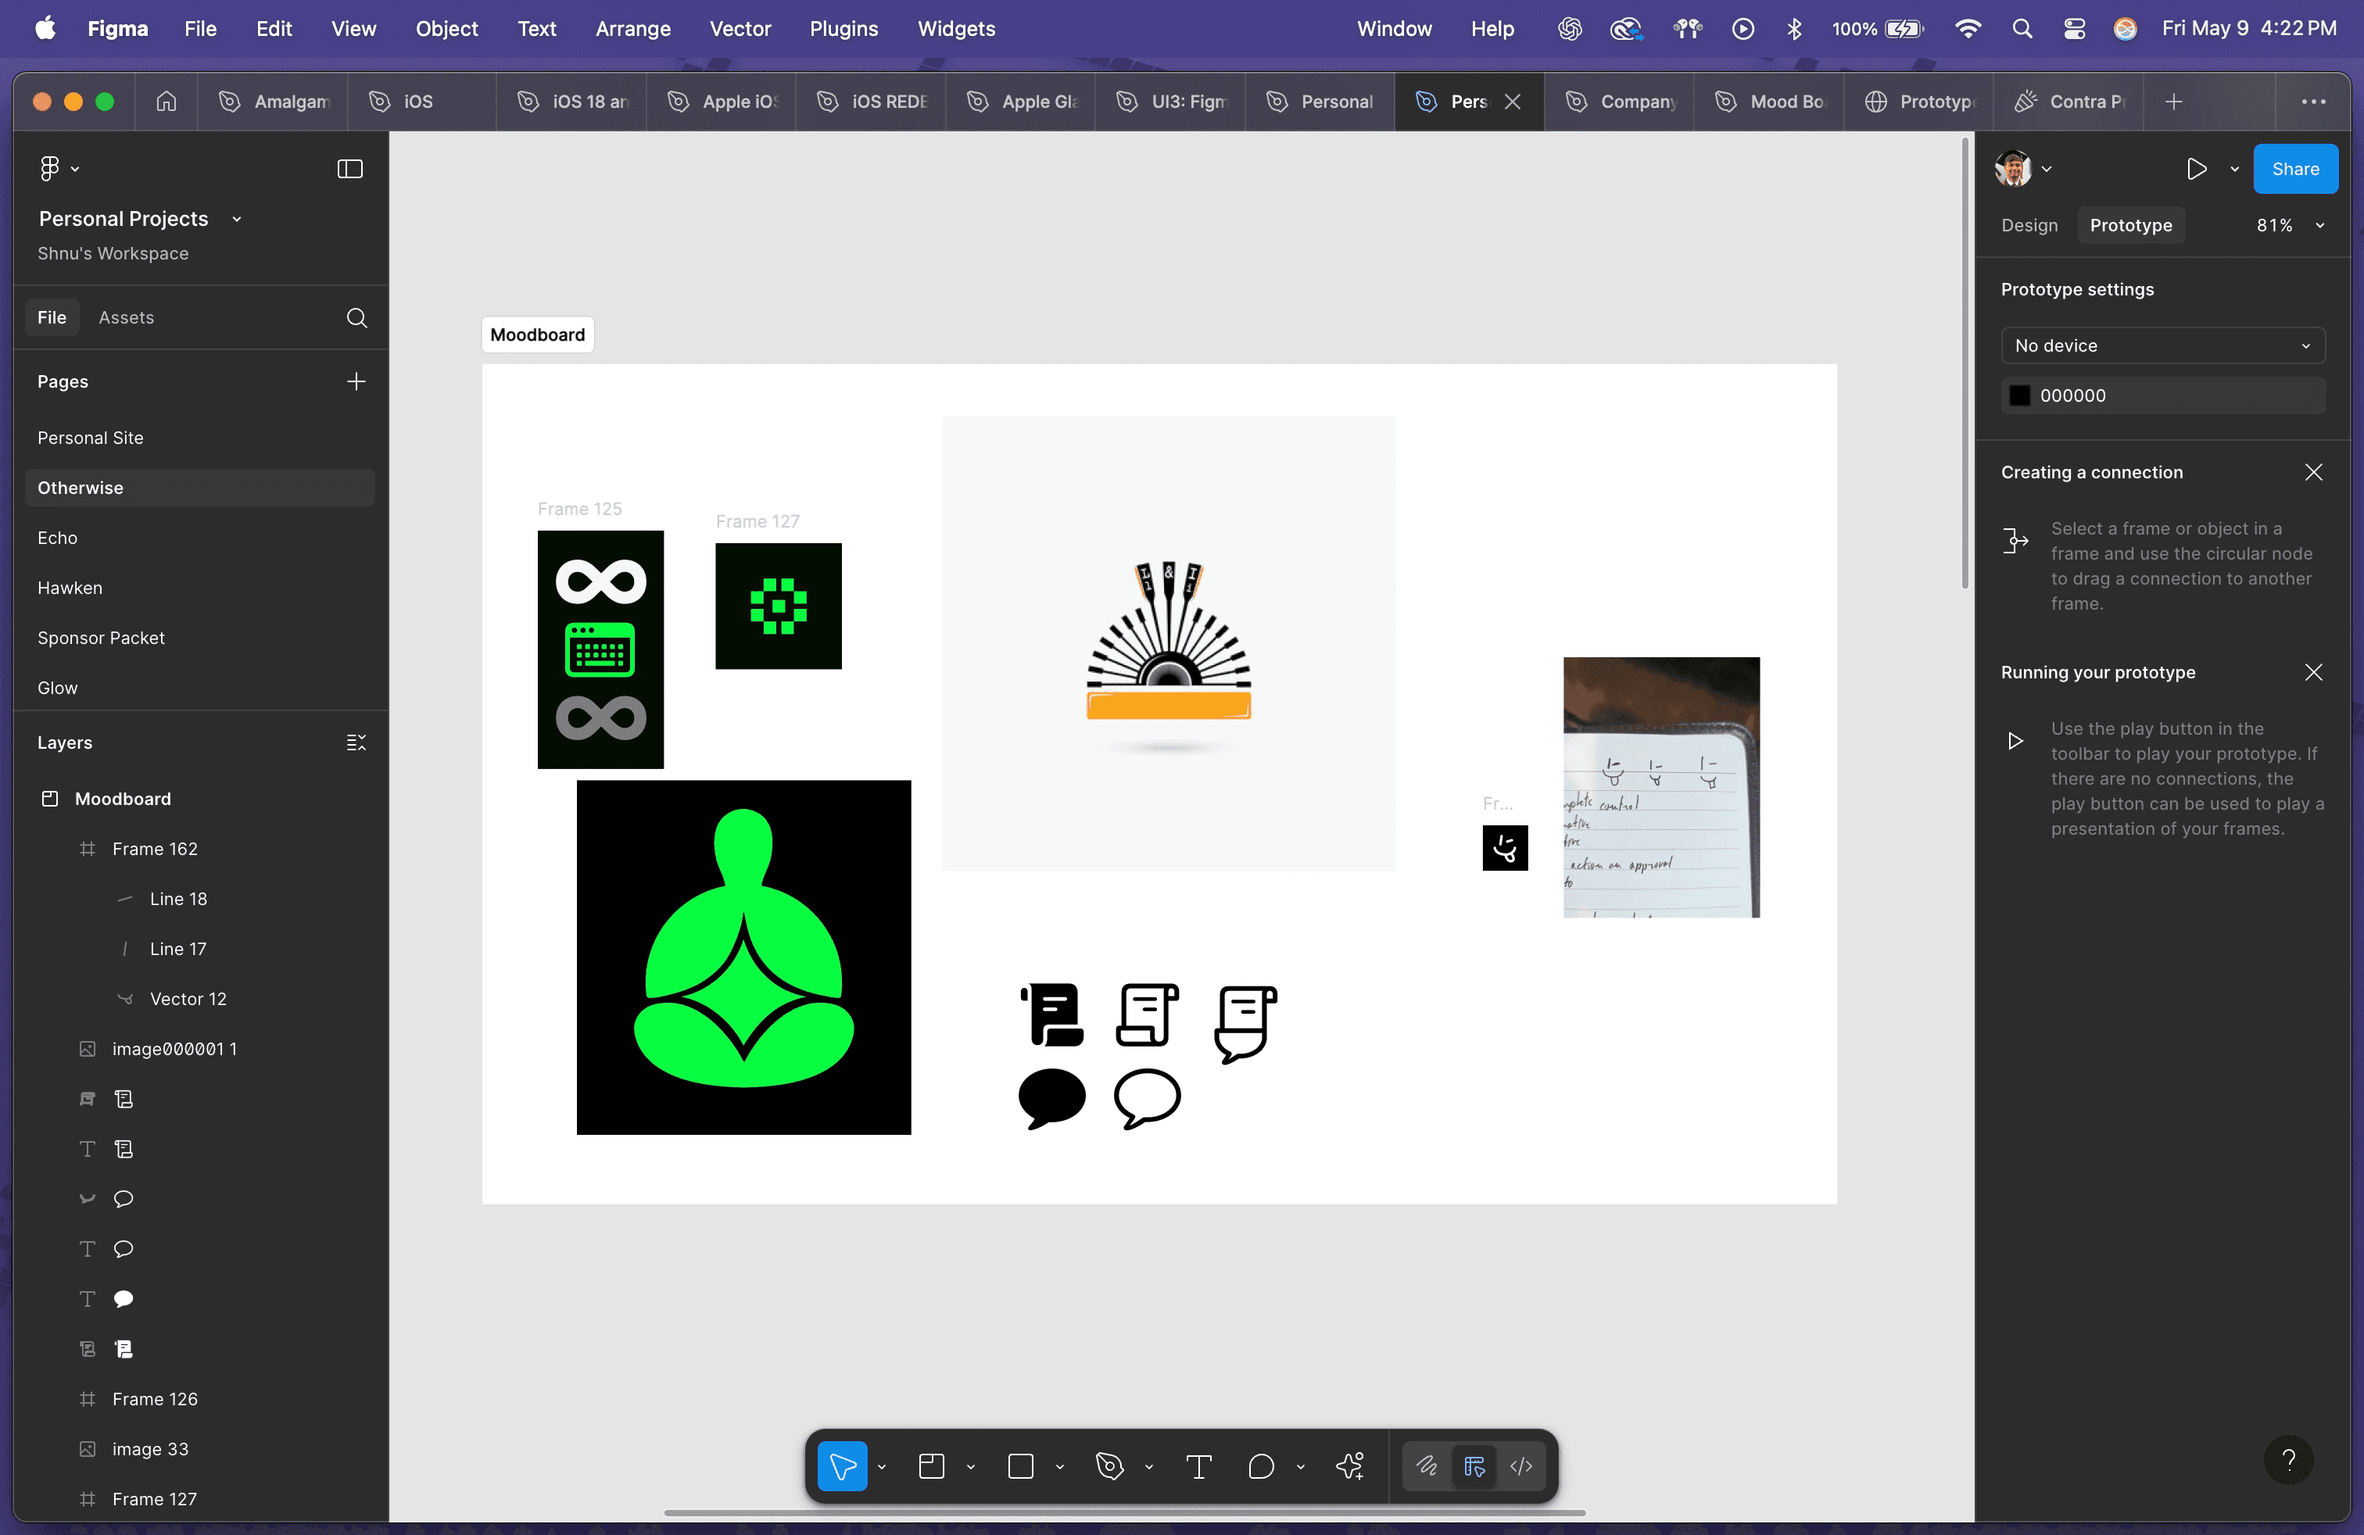Select the Comment tool bubble icon
This screenshot has width=2364, height=1535.
click(1260, 1465)
